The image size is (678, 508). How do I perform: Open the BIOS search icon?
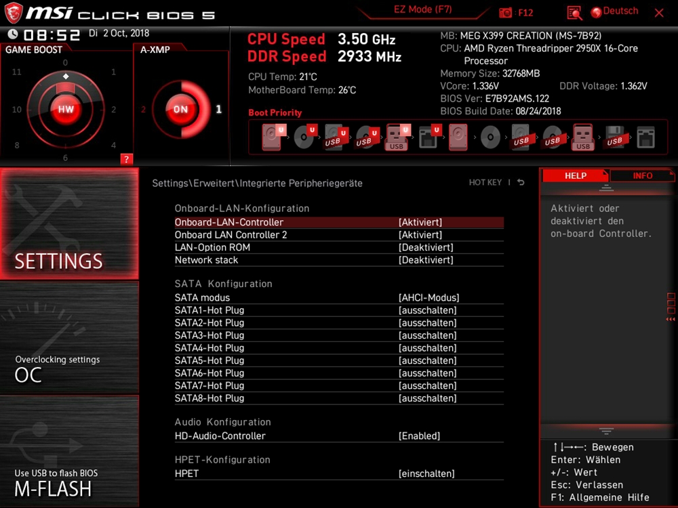pyautogui.click(x=574, y=12)
